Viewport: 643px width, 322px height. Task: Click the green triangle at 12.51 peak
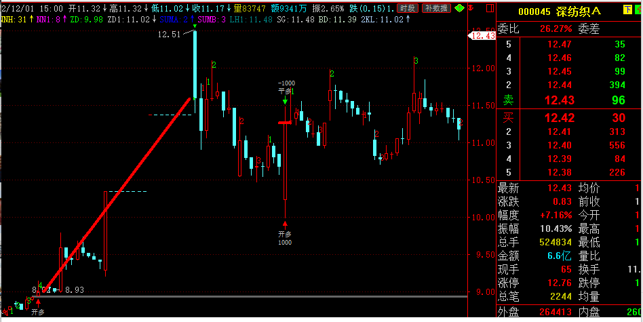(x=195, y=27)
